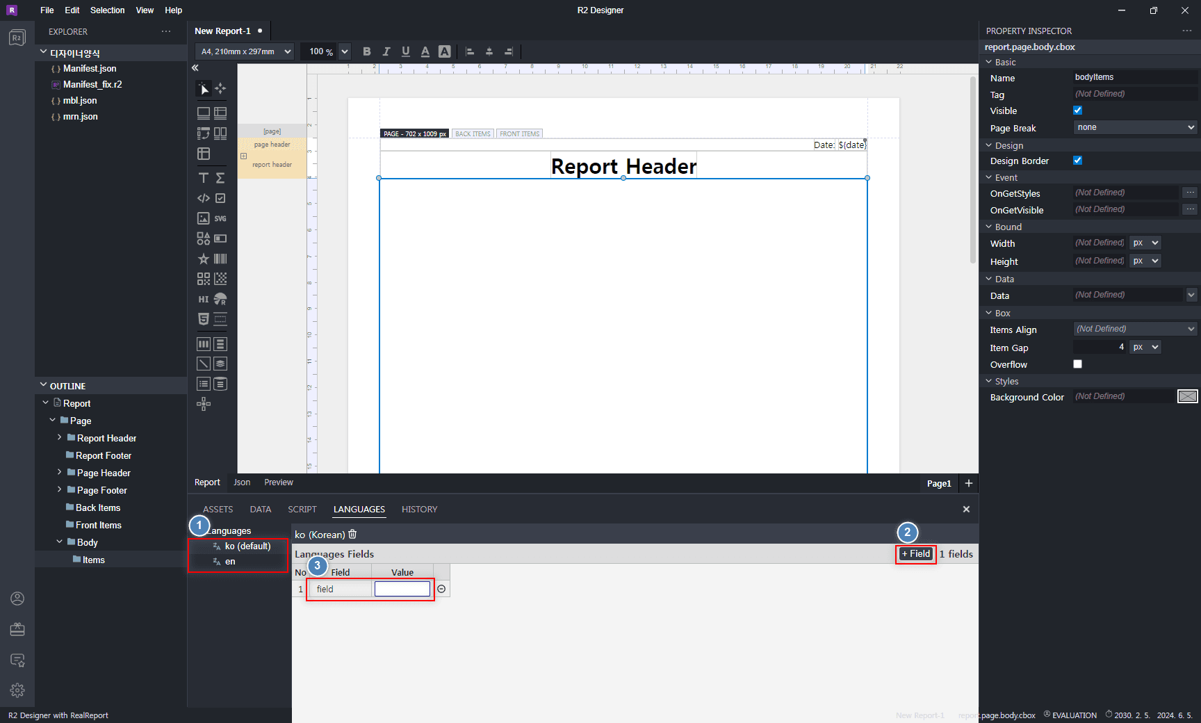Open the Data property dropdown arrow

pyautogui.click(x=1191, y=295)
